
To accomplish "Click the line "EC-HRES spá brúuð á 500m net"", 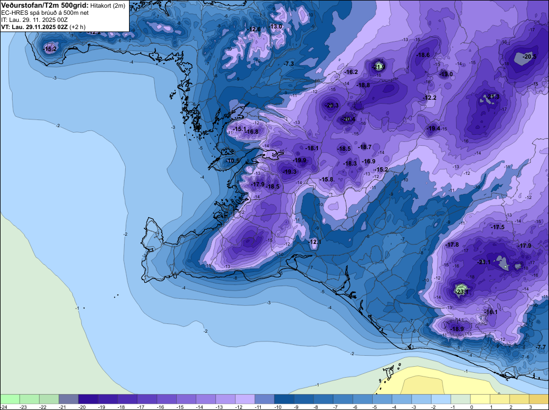I will pos(45,13).
